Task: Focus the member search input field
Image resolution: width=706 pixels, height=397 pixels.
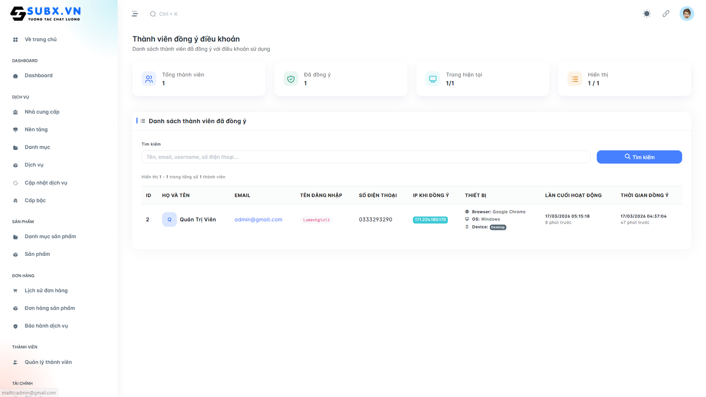Action: (x=365, y=157)
